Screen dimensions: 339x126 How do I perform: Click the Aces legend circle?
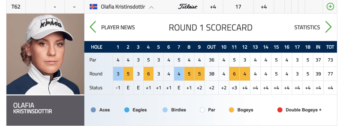coord(93,110)
